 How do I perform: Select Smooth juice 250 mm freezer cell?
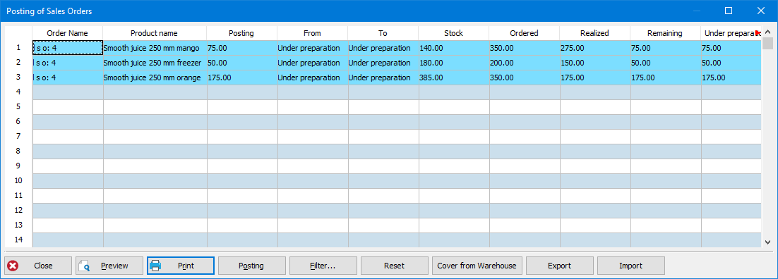tap(155, 63)
